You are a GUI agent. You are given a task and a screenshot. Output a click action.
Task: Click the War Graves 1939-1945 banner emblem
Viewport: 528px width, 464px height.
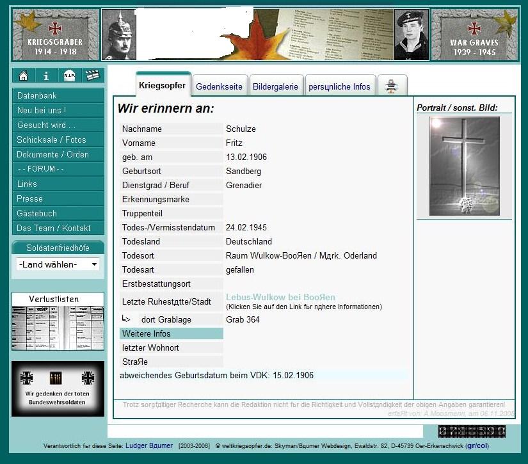coord(473,35)
